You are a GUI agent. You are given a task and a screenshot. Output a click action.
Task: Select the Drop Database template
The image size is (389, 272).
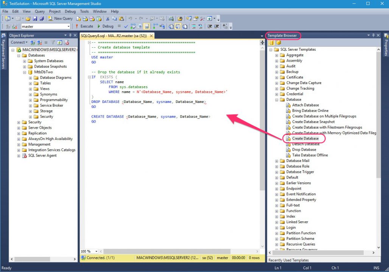click(304, 150)
